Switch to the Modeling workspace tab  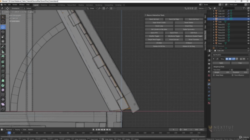(x=44, y=5)
